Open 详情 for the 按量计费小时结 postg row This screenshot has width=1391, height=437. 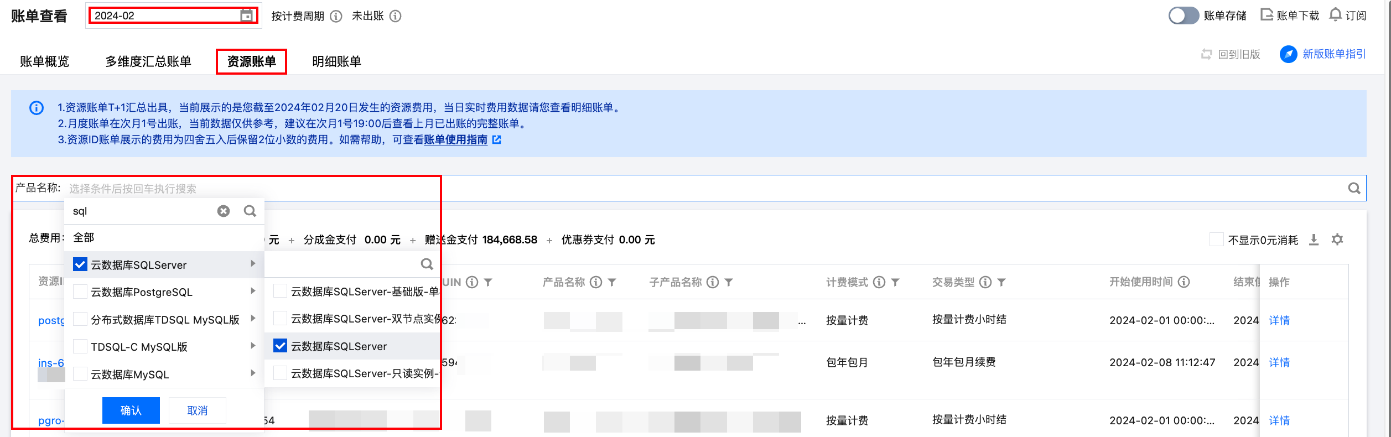1279,320
